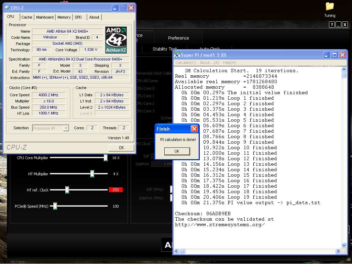Viewport: 352px width, 264px height.
Task: Click the AMD Athlon X2 logo in CPU-Z
Action: 116,40
